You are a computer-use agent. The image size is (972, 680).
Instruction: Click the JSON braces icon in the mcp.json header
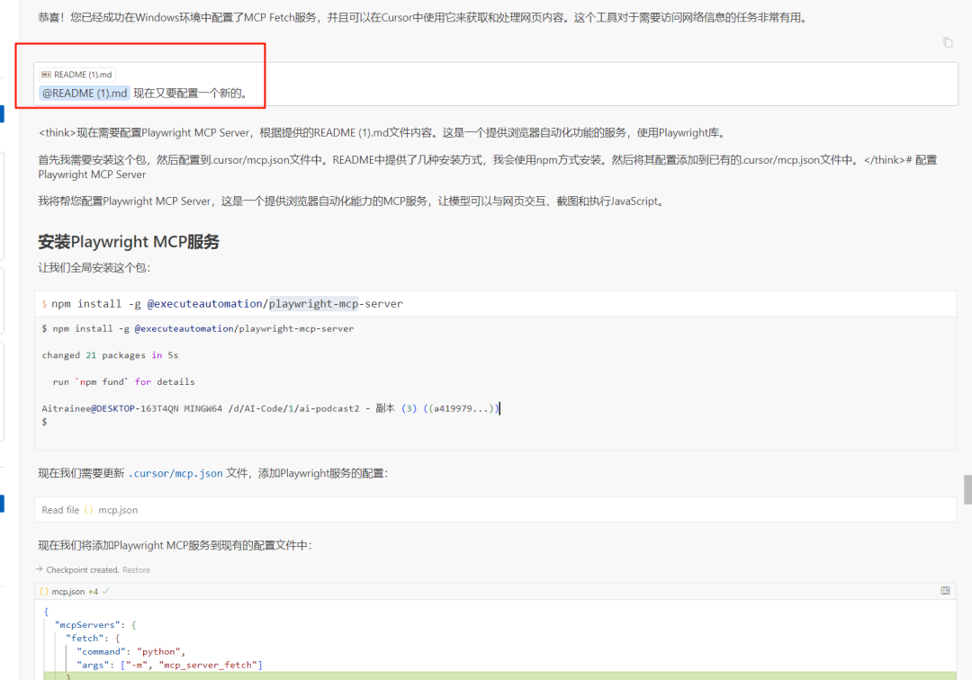(44, 592)
